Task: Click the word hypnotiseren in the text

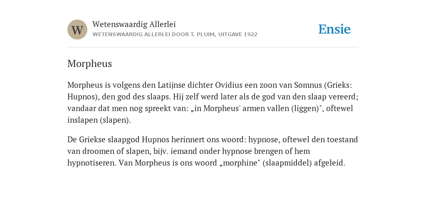Action: point(92,163)
